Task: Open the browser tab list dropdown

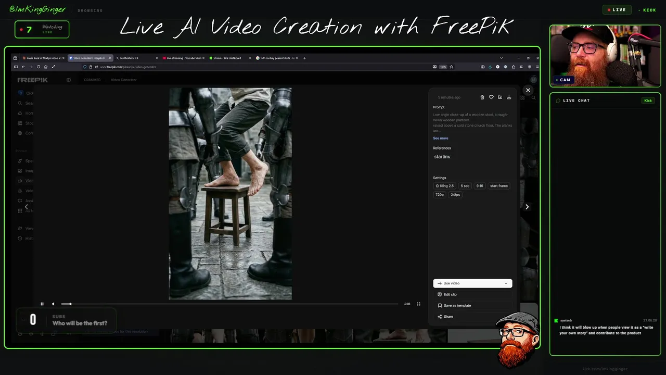Action: [501, 58]
